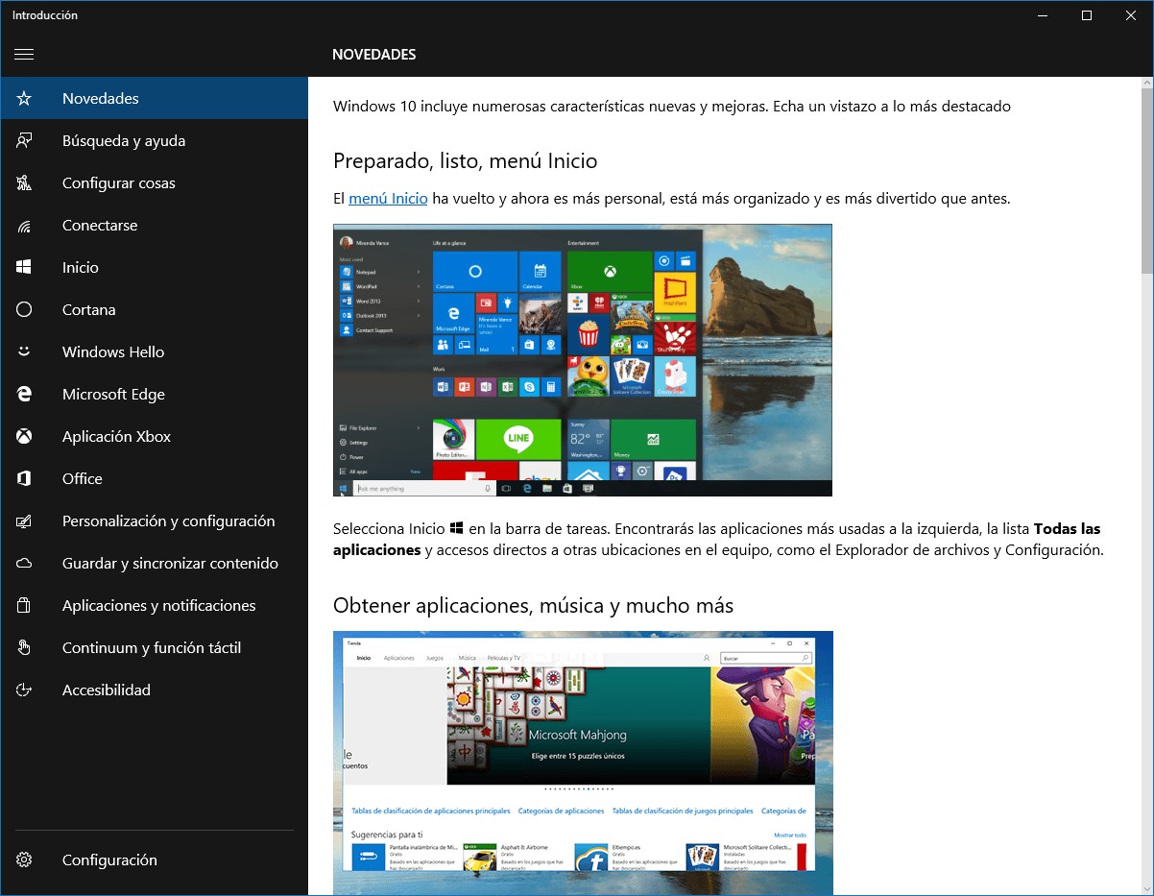Viewport: 1154px width, 896px height.
Task: Open the Windows Hello smiley icon
Action: 24,352
